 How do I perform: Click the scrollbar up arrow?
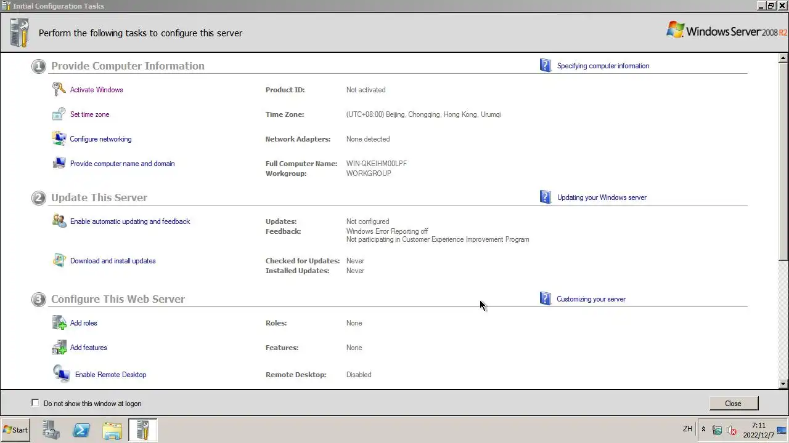tap(783, 58)
